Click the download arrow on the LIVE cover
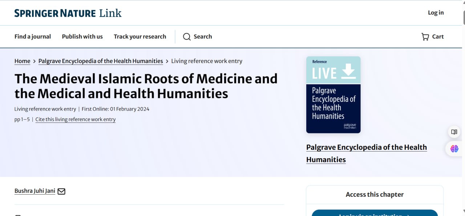The image size is (465, 216). pyautogui.click(x=348, y=71)
